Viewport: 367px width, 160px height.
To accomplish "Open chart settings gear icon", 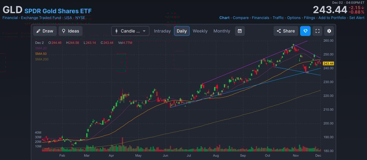I will click(329, 31).
